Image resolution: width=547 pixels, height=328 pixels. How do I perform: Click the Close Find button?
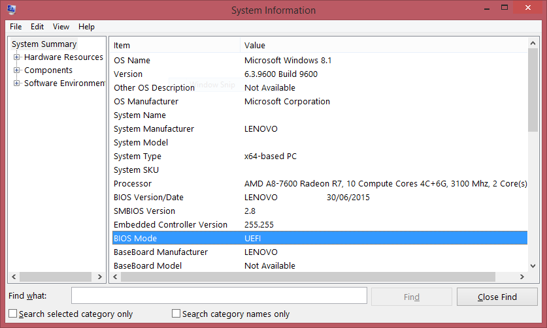click(497, 297)
